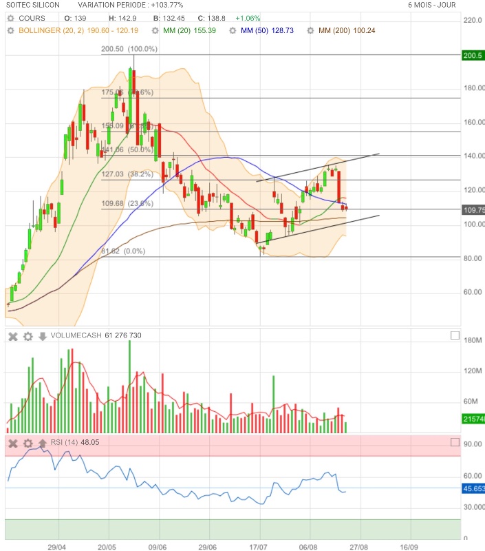Select the MM (50) 128.73 label
Image resolution: width=485 pixels, height=551 pixels.
(267, 30)
